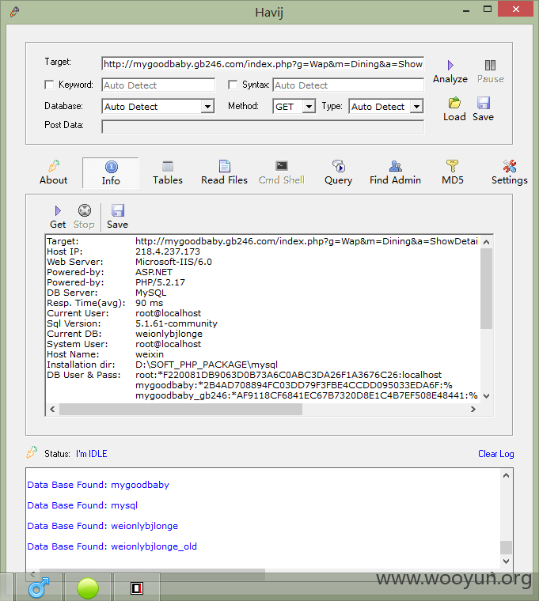Click the Analyze play icon
Image resolution: width=539 pixels, height=601 pixels.
tap(450, 65)
